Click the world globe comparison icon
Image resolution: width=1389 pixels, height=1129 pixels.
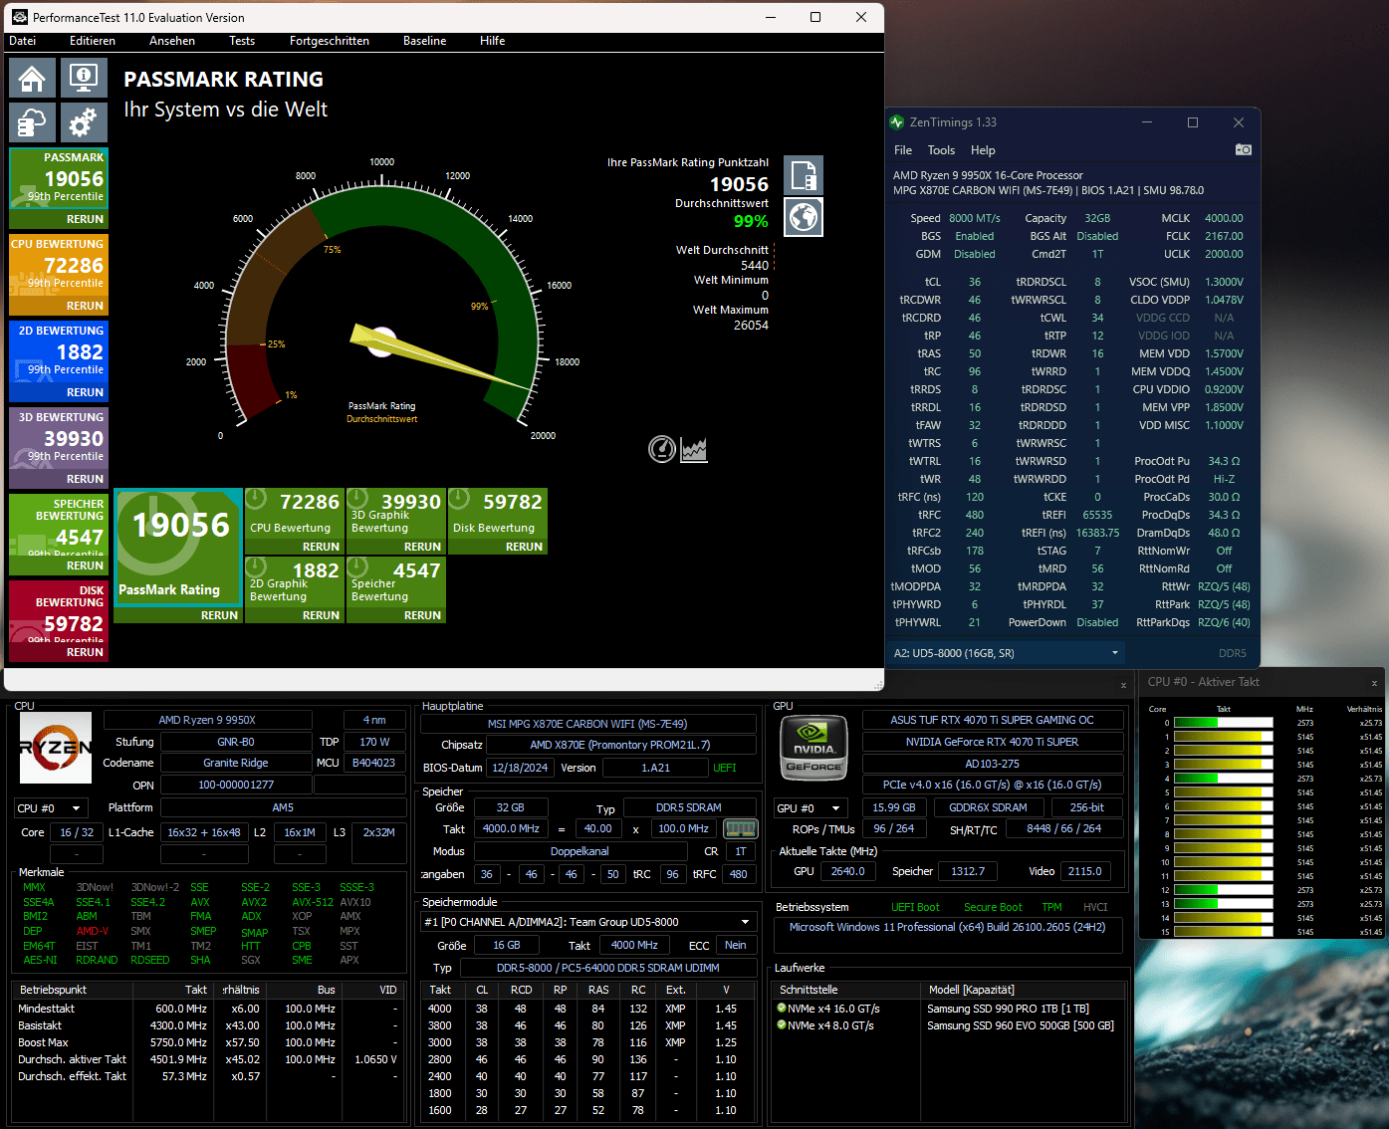804,217
